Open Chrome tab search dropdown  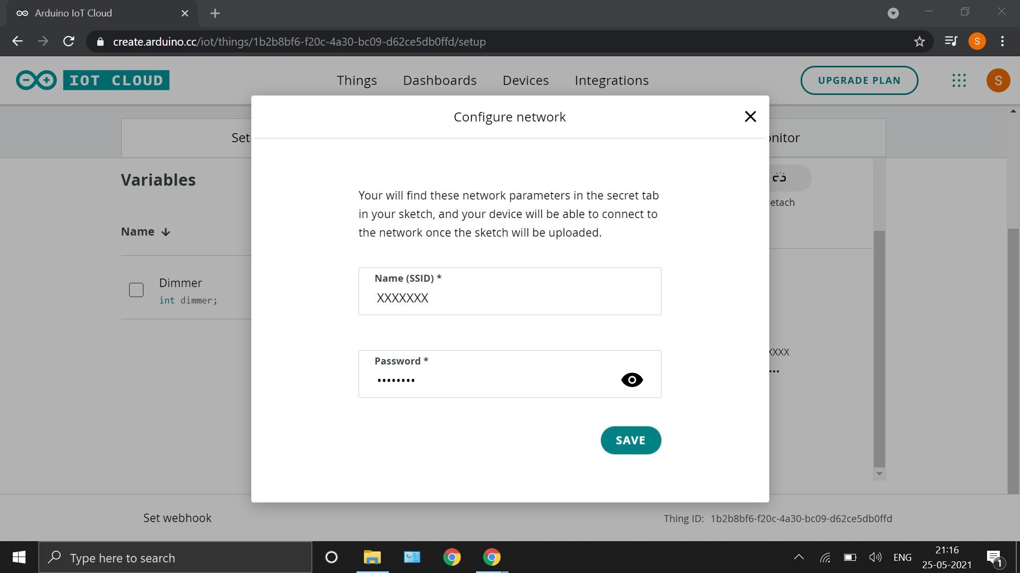(x=893, y=13)
